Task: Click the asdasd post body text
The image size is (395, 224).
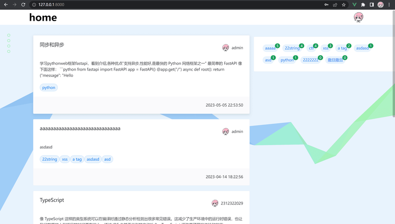Action: (46, 147)
